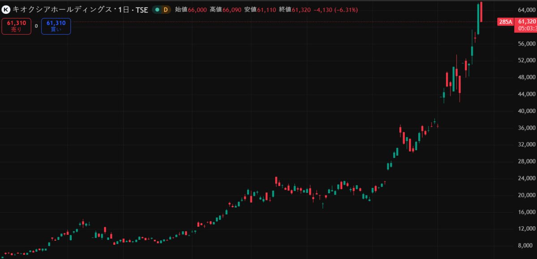Click the 61,310 売り sell button

[17, 26]
